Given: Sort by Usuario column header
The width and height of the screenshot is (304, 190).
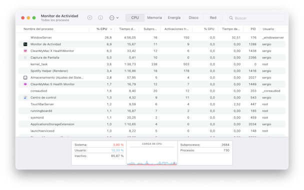Looking at the screenshot, I should point(268,29).
